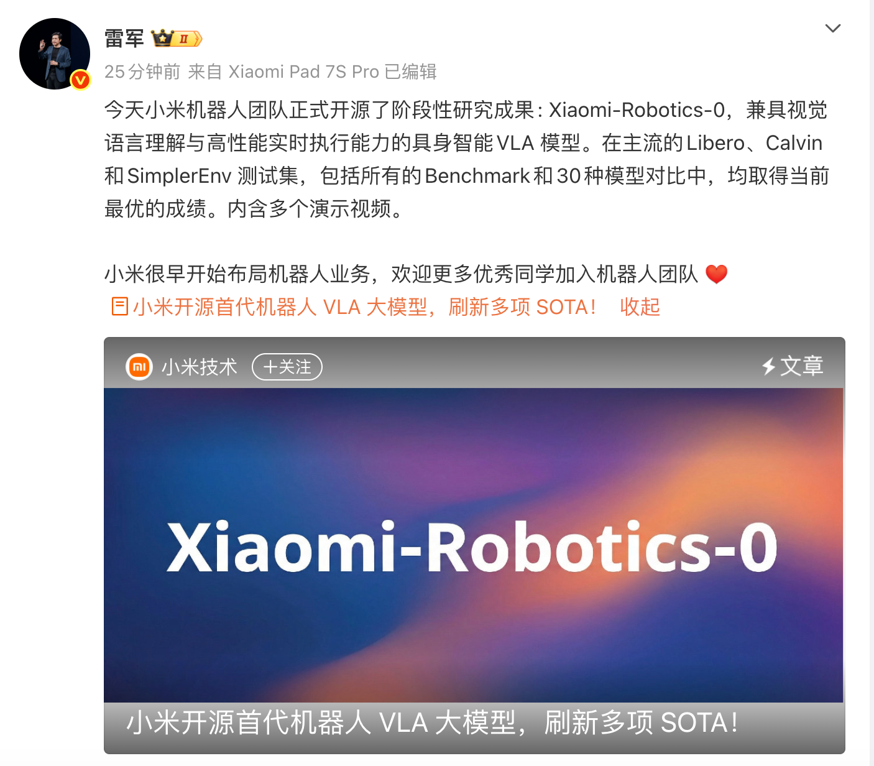Collapse the post with 收起
The height and width of the screenshot is (766, 874).
[640, 307]
